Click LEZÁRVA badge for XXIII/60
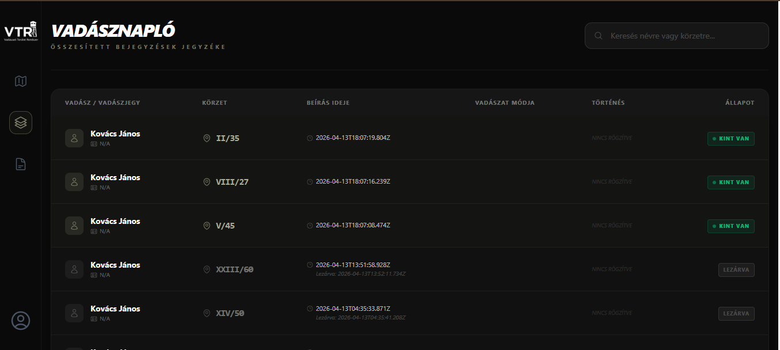 [x=736, y=270]
